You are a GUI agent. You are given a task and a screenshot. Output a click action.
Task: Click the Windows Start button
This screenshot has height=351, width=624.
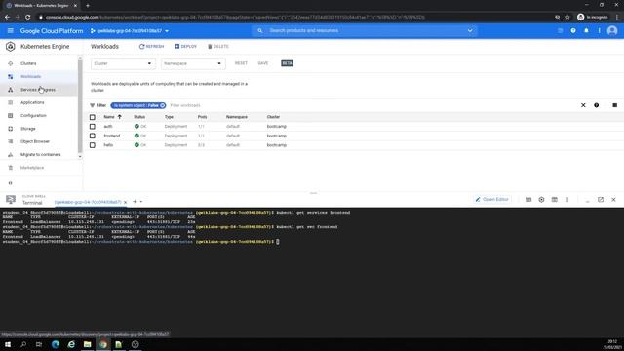click(8, 344)
